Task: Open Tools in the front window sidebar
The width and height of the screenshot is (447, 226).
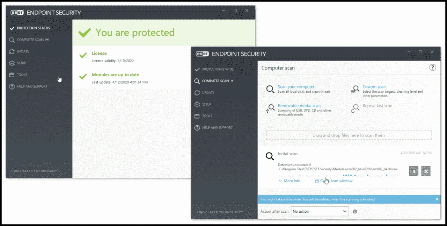Action: click(x=207, y=116)
